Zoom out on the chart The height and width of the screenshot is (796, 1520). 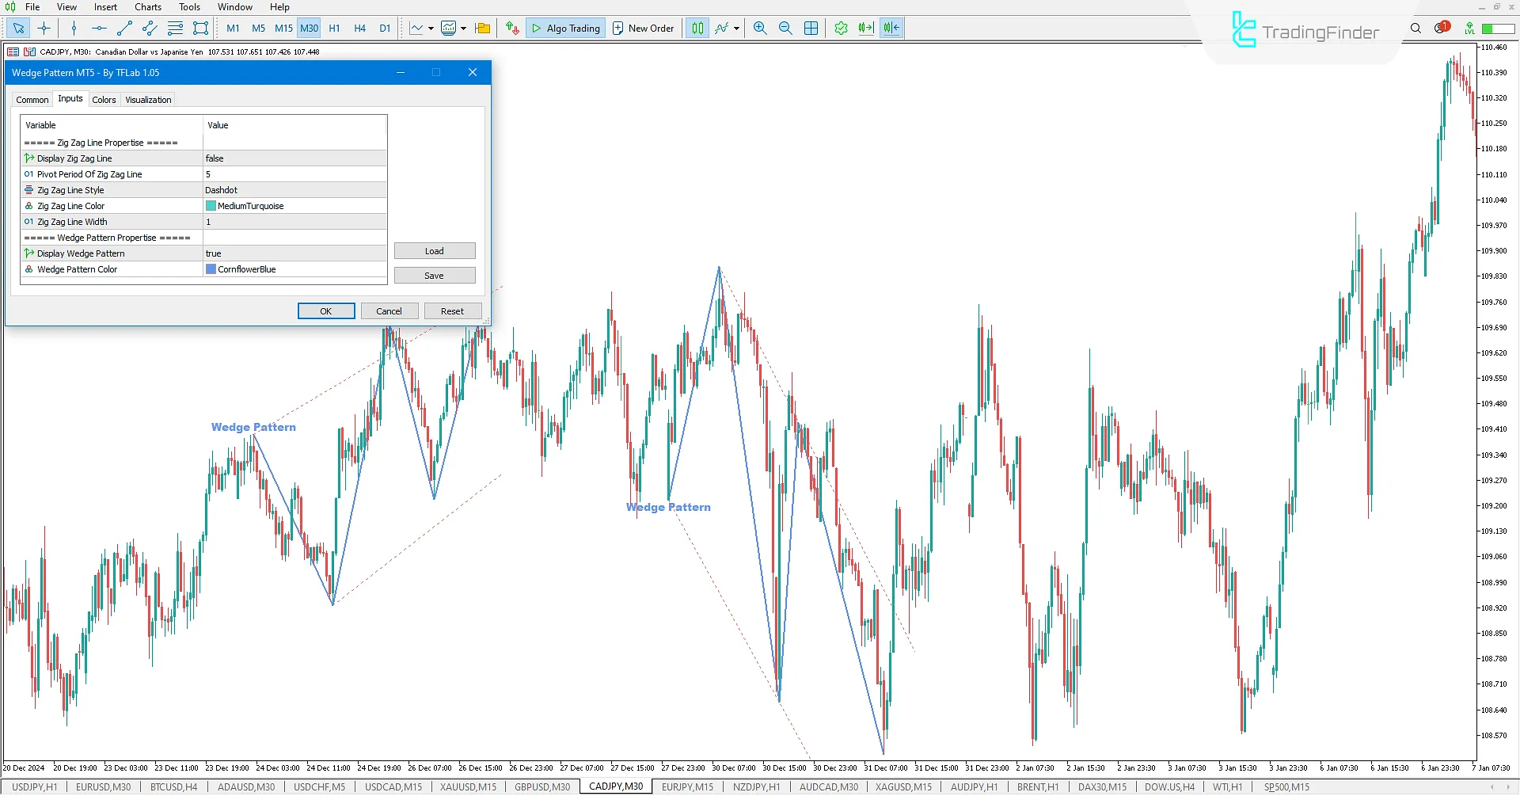tap(785, 28)
